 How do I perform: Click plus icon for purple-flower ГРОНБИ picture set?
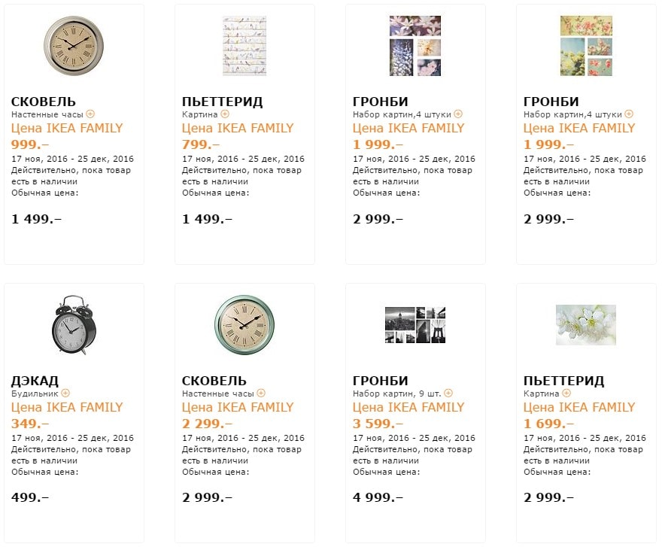458,114
